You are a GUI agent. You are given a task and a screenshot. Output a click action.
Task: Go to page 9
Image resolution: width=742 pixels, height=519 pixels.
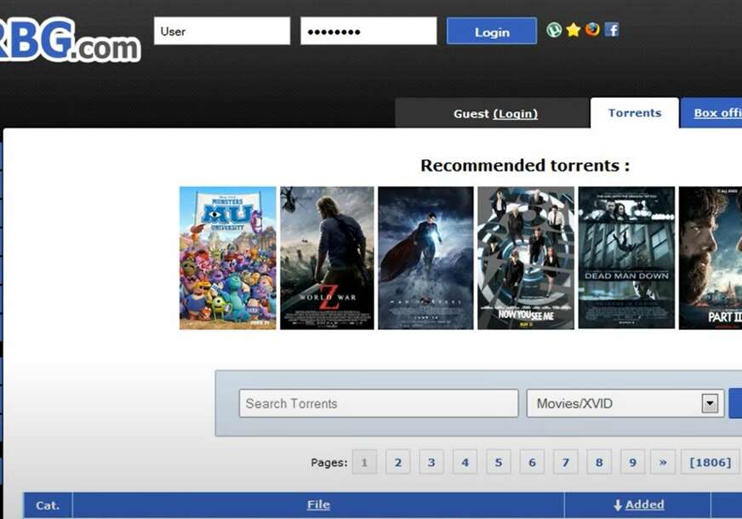[633, 462]
